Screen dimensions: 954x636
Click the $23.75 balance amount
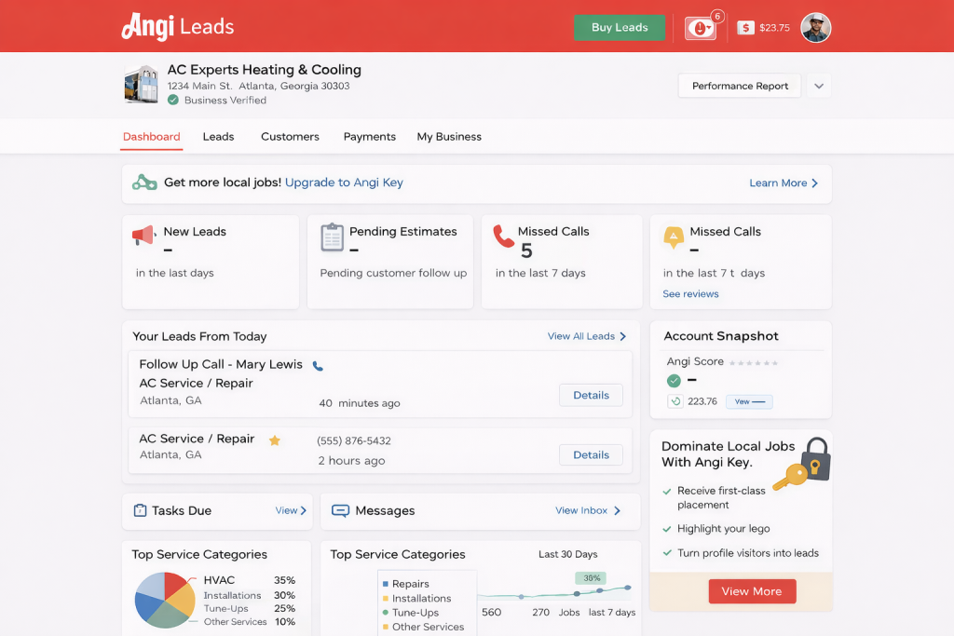(x=774, y=28)
